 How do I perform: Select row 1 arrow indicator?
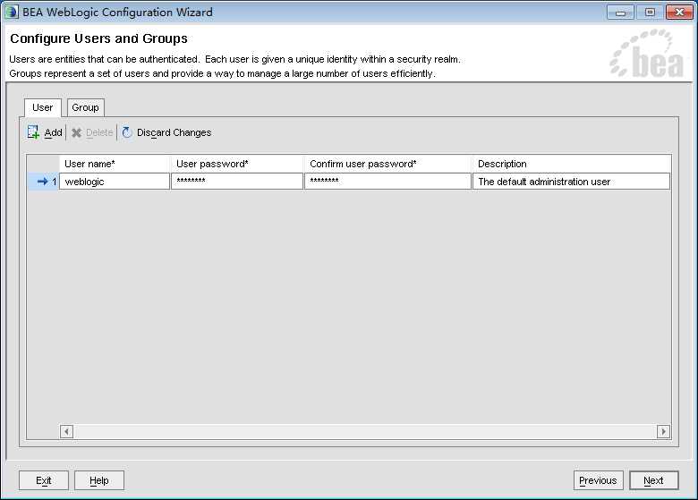click(x=43, y=182)
